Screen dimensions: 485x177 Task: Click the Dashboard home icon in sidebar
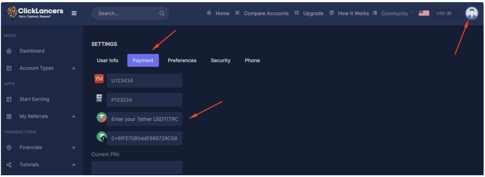coord(9,51)
